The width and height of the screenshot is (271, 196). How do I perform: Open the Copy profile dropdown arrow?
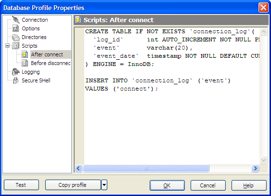coord(104,185)
